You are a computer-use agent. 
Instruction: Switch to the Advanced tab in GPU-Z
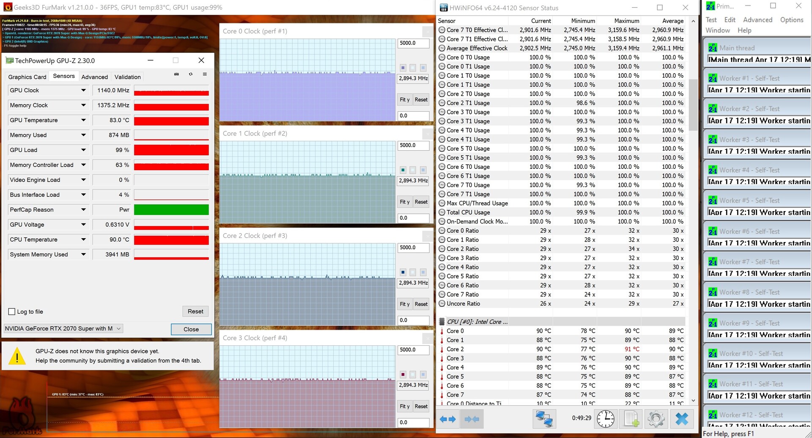pyautogui.click(x=95, y=77)
